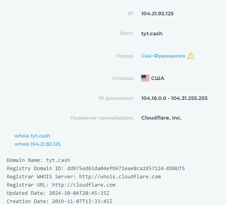
Task: Click the host value tyt.cash
Action: (152, 33)
